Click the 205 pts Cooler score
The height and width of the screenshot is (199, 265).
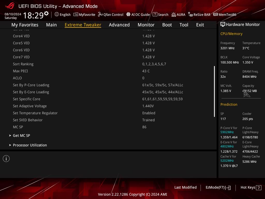(248, 119)
